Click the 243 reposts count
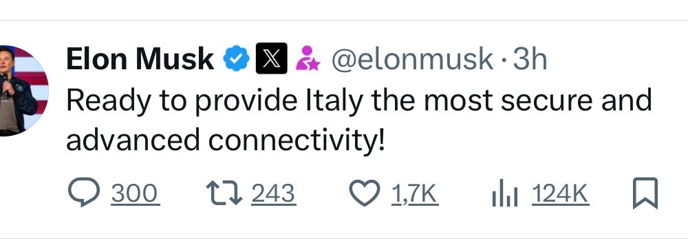The image size is (688, 249). 273,193
